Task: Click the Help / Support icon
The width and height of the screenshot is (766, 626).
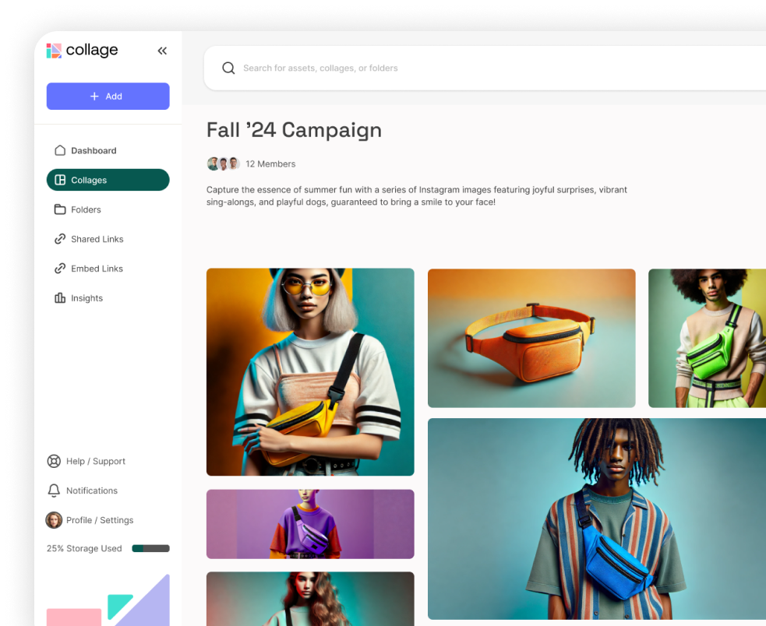Action: pyautogui.click(x=54, y=461)
